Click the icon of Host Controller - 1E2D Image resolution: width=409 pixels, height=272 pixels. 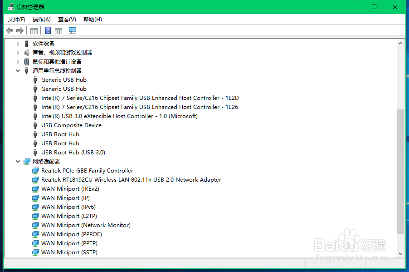[35, 98]
